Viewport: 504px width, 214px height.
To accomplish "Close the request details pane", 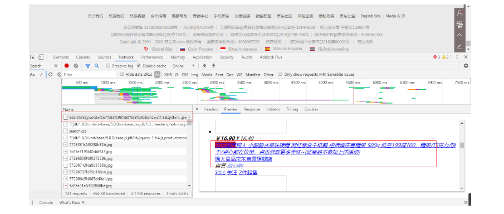I will point(197,109).
